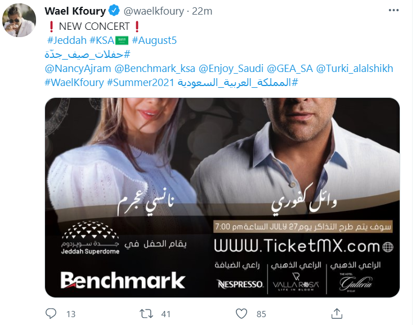Open the @waelkfoury handle link
This screenshot has height=325, width=416.
click(154, 11)
